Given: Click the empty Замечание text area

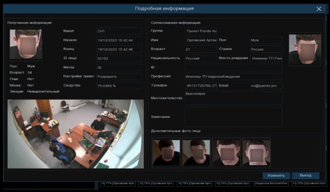Looking at the screenshot, I should tap(233, 117).
